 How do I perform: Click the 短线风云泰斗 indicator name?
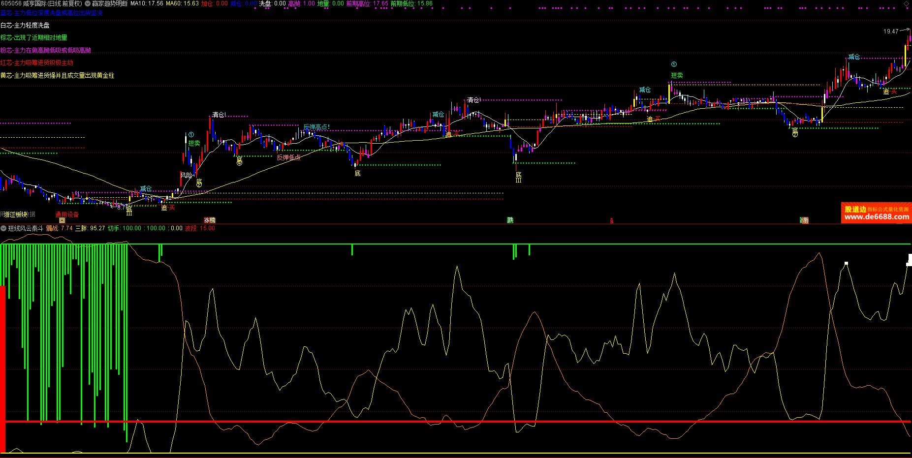click(26, 228)
